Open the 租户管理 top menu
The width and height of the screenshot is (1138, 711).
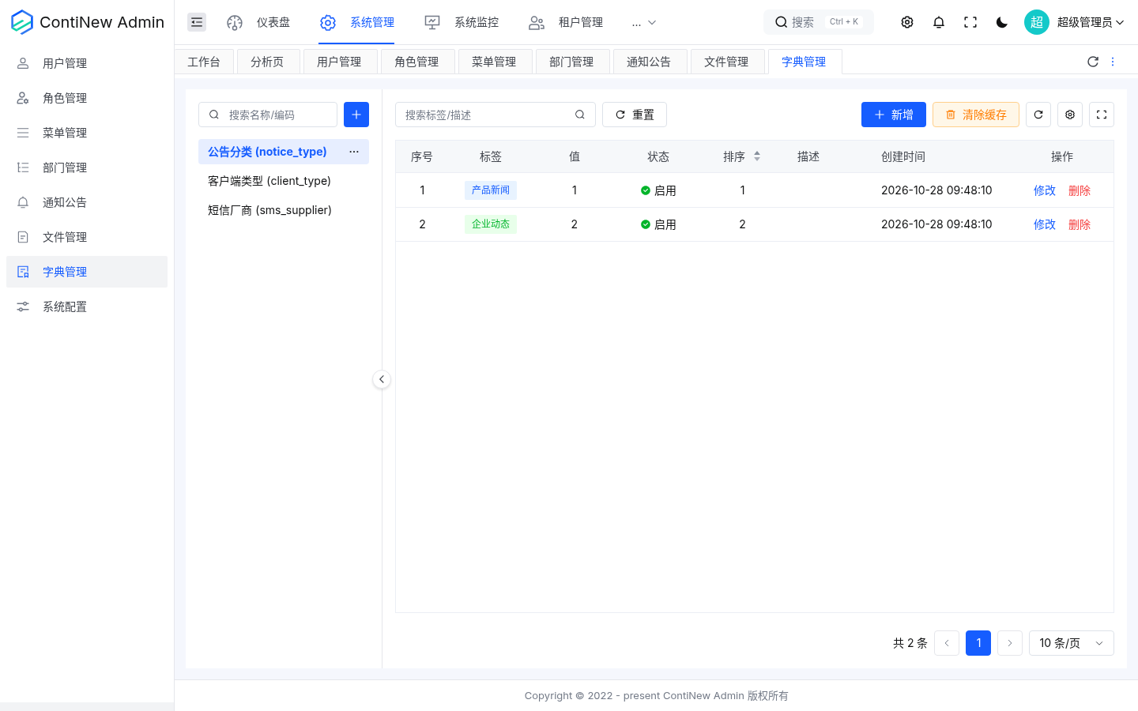[566, 22]
